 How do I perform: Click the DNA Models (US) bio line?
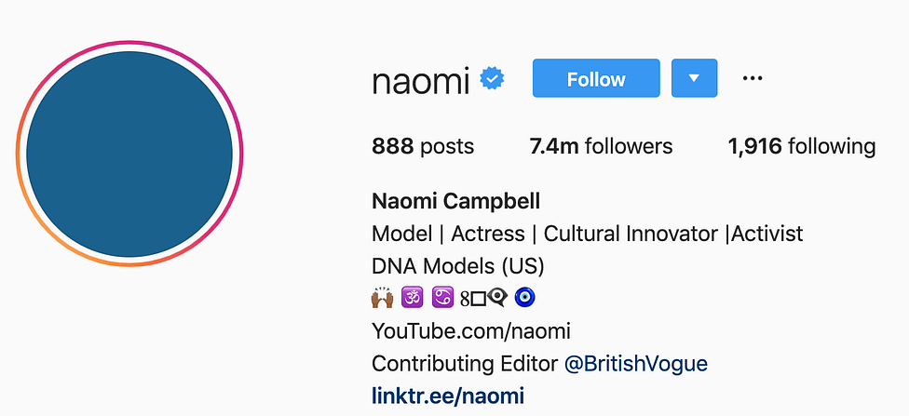coord(458,266)
